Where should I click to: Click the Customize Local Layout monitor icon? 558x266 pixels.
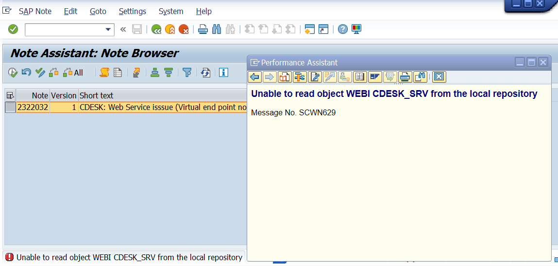click(356, 30)
